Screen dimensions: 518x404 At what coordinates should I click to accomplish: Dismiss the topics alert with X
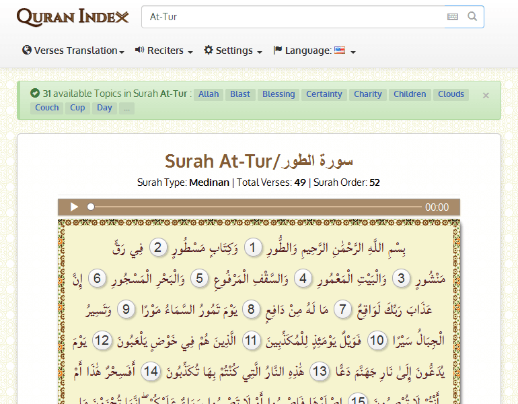(486, 96)
